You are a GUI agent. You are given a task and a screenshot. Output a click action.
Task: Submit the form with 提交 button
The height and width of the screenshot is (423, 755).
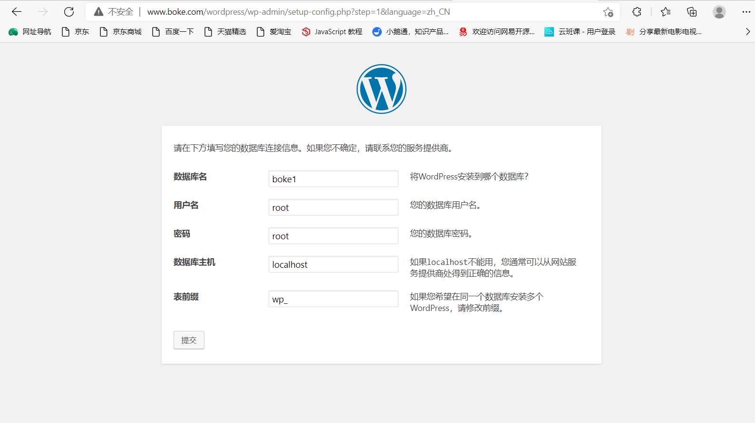pos(189,340)
